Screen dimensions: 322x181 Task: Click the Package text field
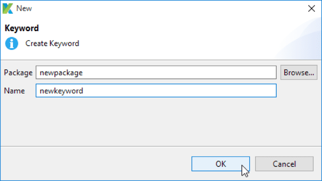point(156,73)
